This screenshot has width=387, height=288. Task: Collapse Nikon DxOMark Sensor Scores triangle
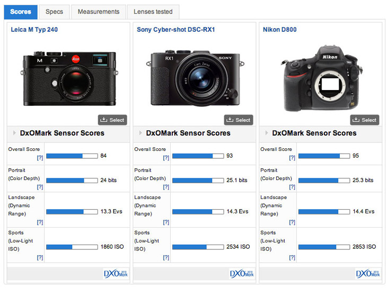(267, 133)
